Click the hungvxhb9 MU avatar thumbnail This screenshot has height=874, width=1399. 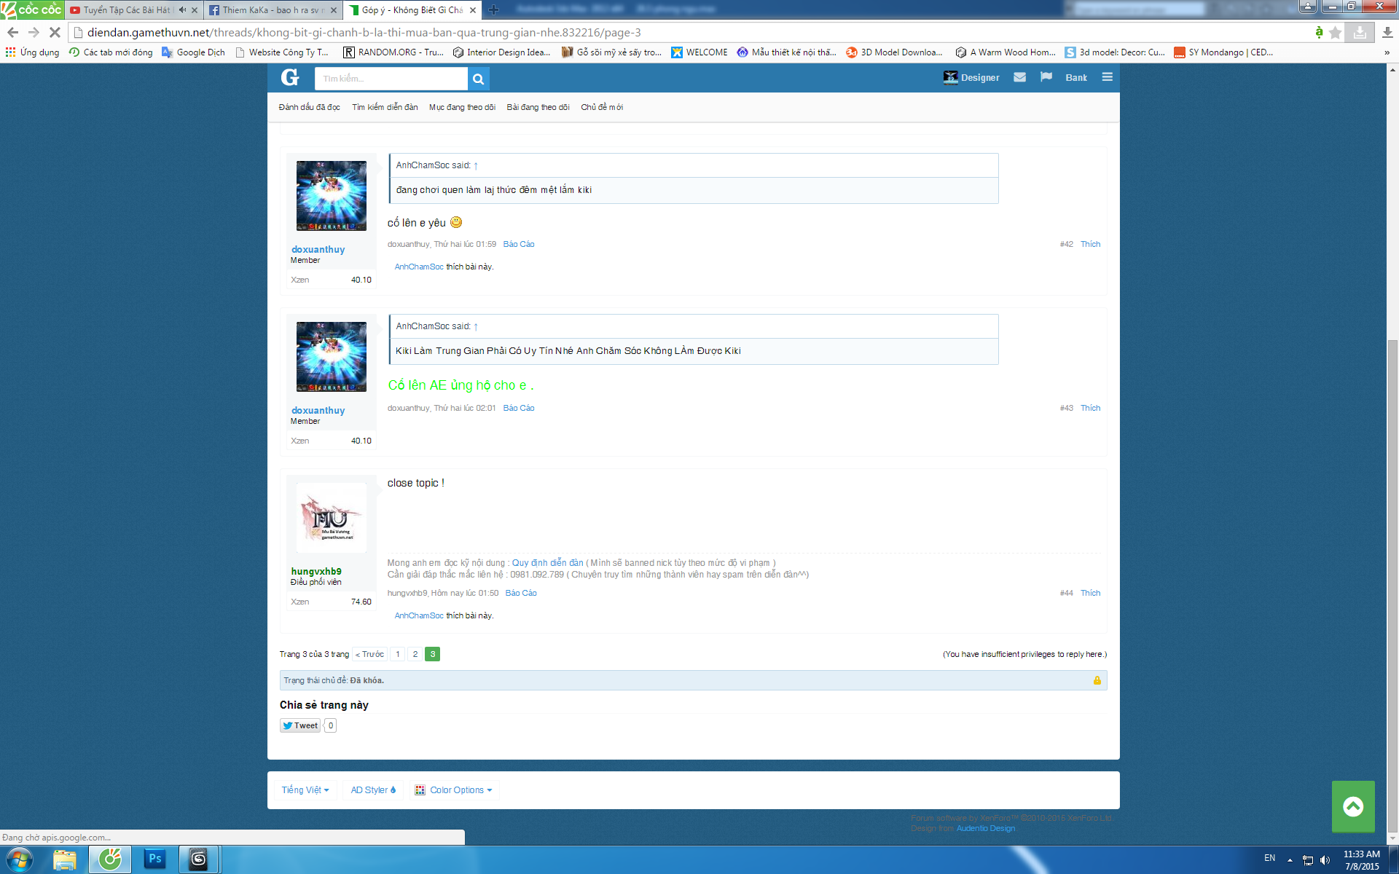click(x=332, y=518)
